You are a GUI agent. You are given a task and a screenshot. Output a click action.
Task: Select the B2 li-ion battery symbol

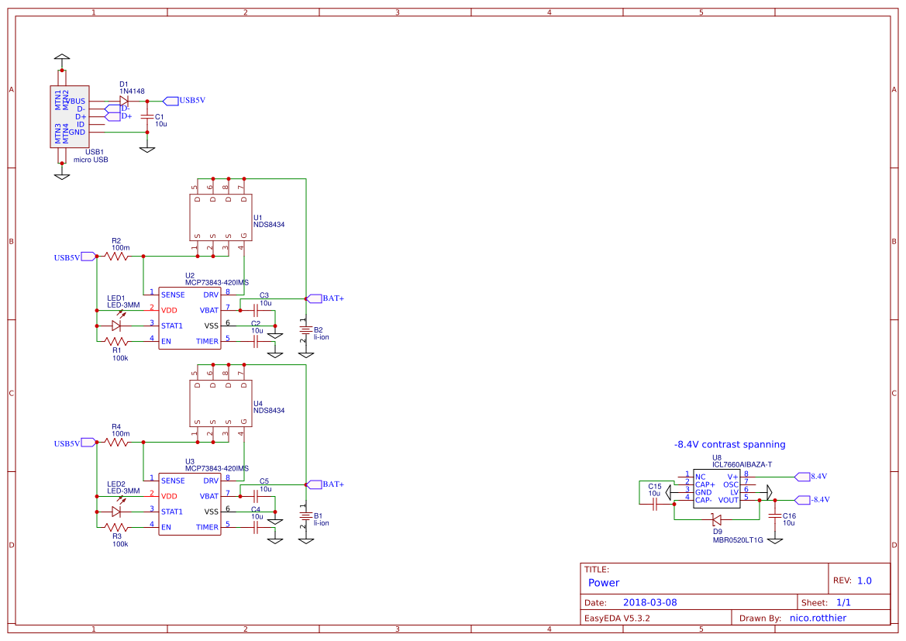[x=306, y=329]
